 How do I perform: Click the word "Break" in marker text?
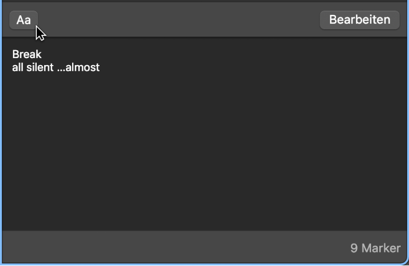(x=27, y=55)
